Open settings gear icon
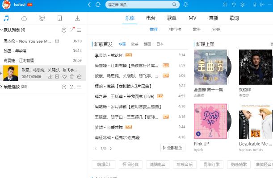Screen dimensions: 273x178 click(x=242, y=5)
